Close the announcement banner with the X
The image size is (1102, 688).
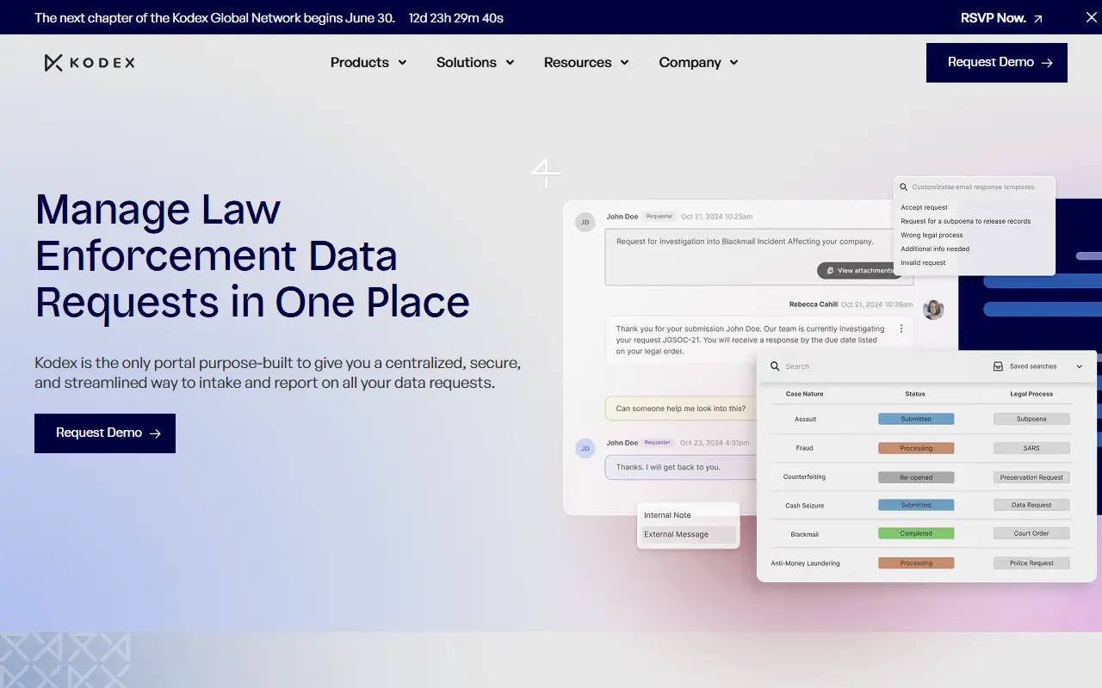tap(1091, 17)
